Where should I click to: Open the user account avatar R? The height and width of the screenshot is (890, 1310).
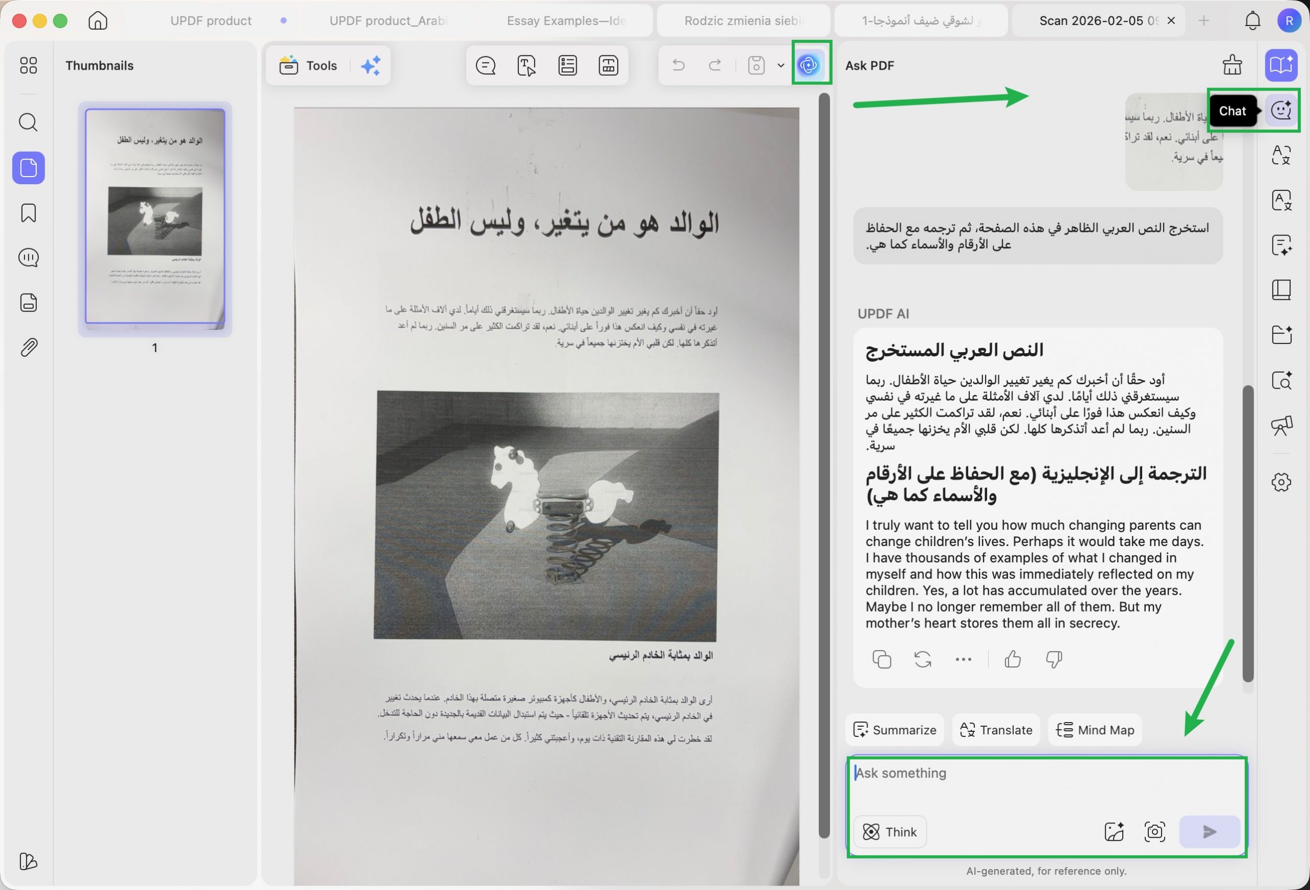click(x=1289, y=21)
